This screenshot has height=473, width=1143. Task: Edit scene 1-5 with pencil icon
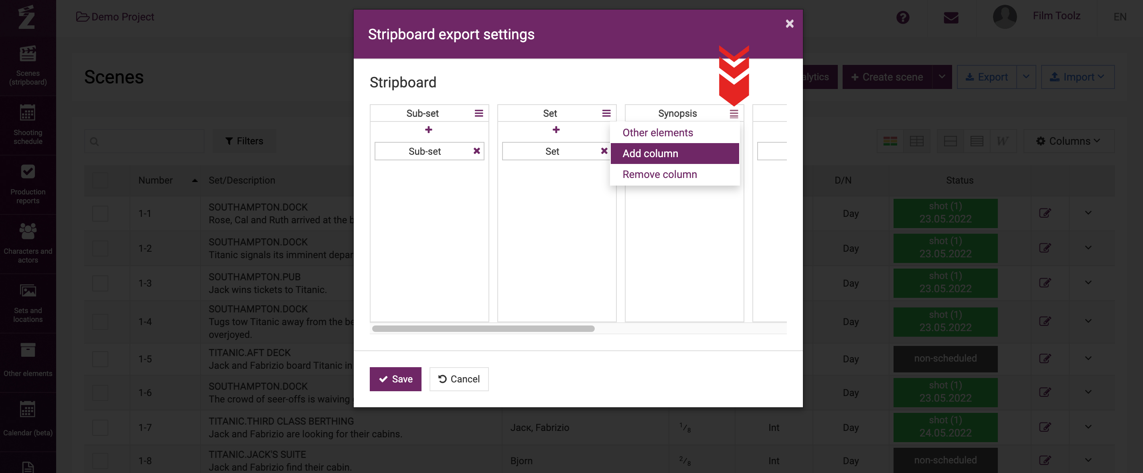click(1045, 359)
